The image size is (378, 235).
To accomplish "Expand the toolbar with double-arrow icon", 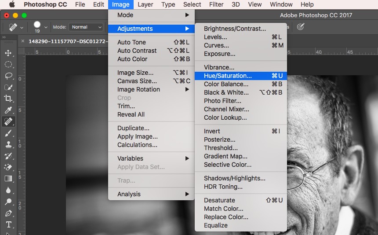I will pyautogui.click(x=4, y=37).
